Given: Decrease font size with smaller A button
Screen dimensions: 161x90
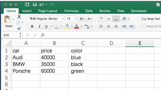Looking at the screenshot, I should pyautogui.click(x=89, y=19).
